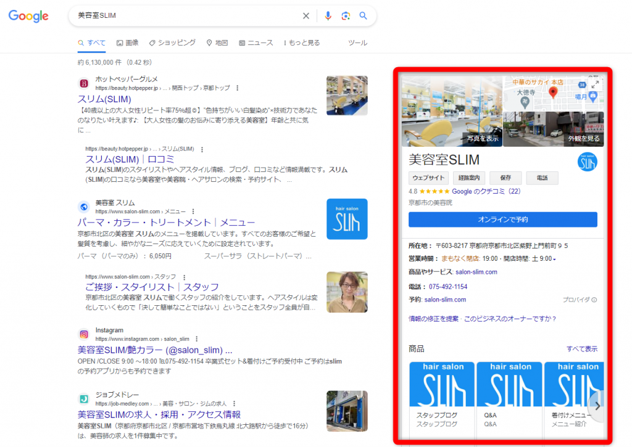Click the Google logo
The image size is (632, 447).
pyautogui.click(x=28, y=15)
